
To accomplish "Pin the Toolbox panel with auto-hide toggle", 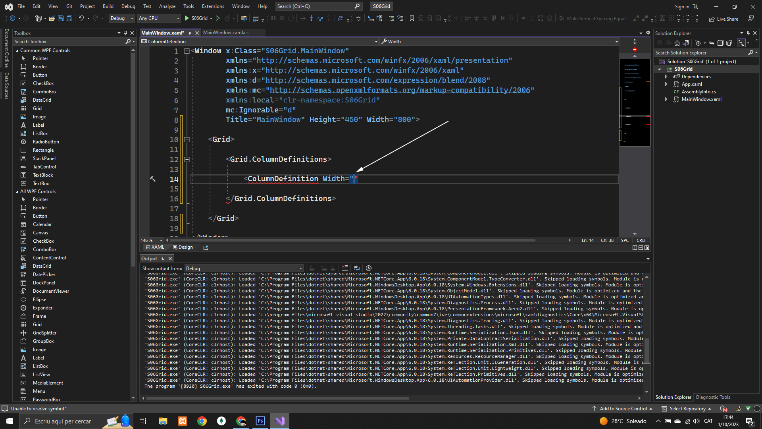I will coord(125,33).
